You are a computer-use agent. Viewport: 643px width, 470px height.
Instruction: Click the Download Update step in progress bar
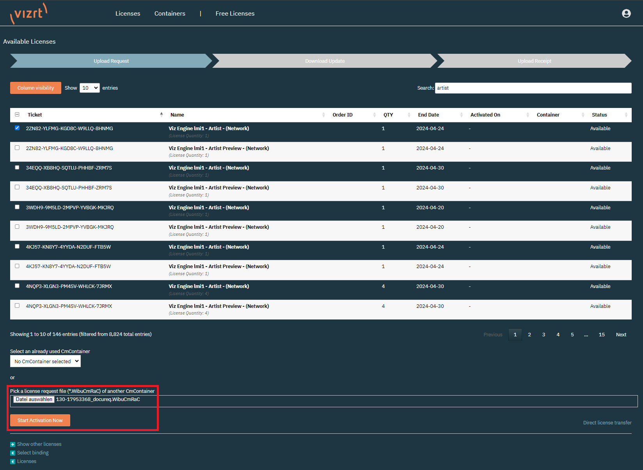pyautogui.click(x=325, y=61)
